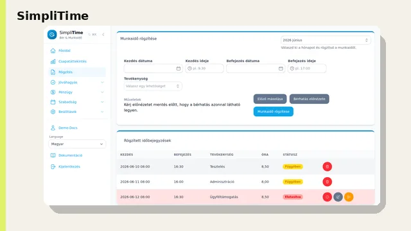Click the 2026-06-12 08:00 start cell
The height and width of the screenshot is (231, 411).
click(135, 197)
